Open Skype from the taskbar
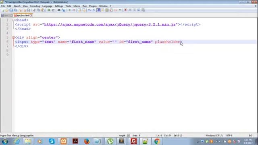 click(x=52, y=141)
